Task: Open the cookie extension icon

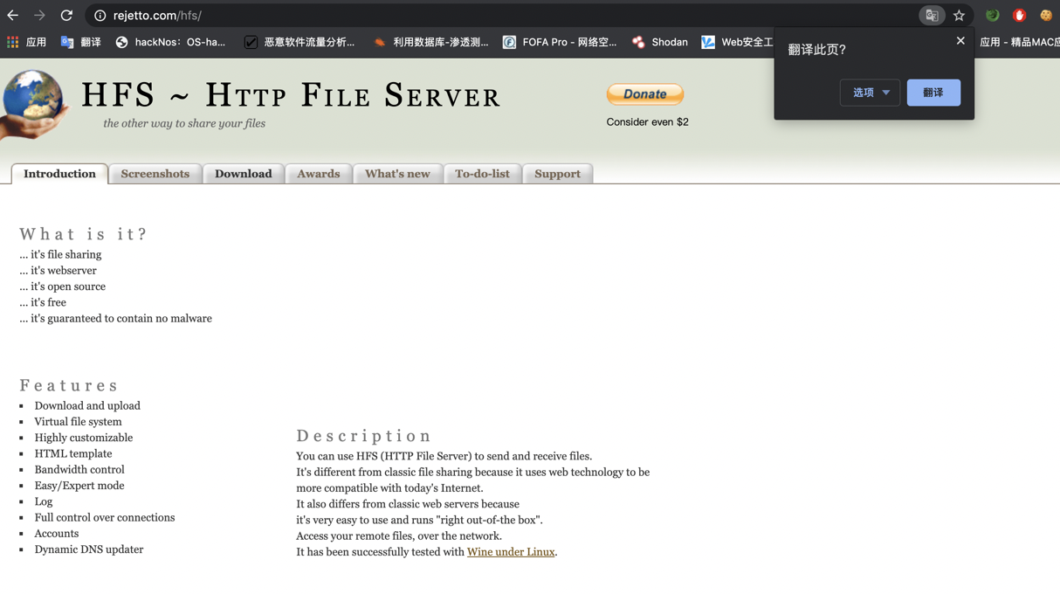Action: 1046,16
